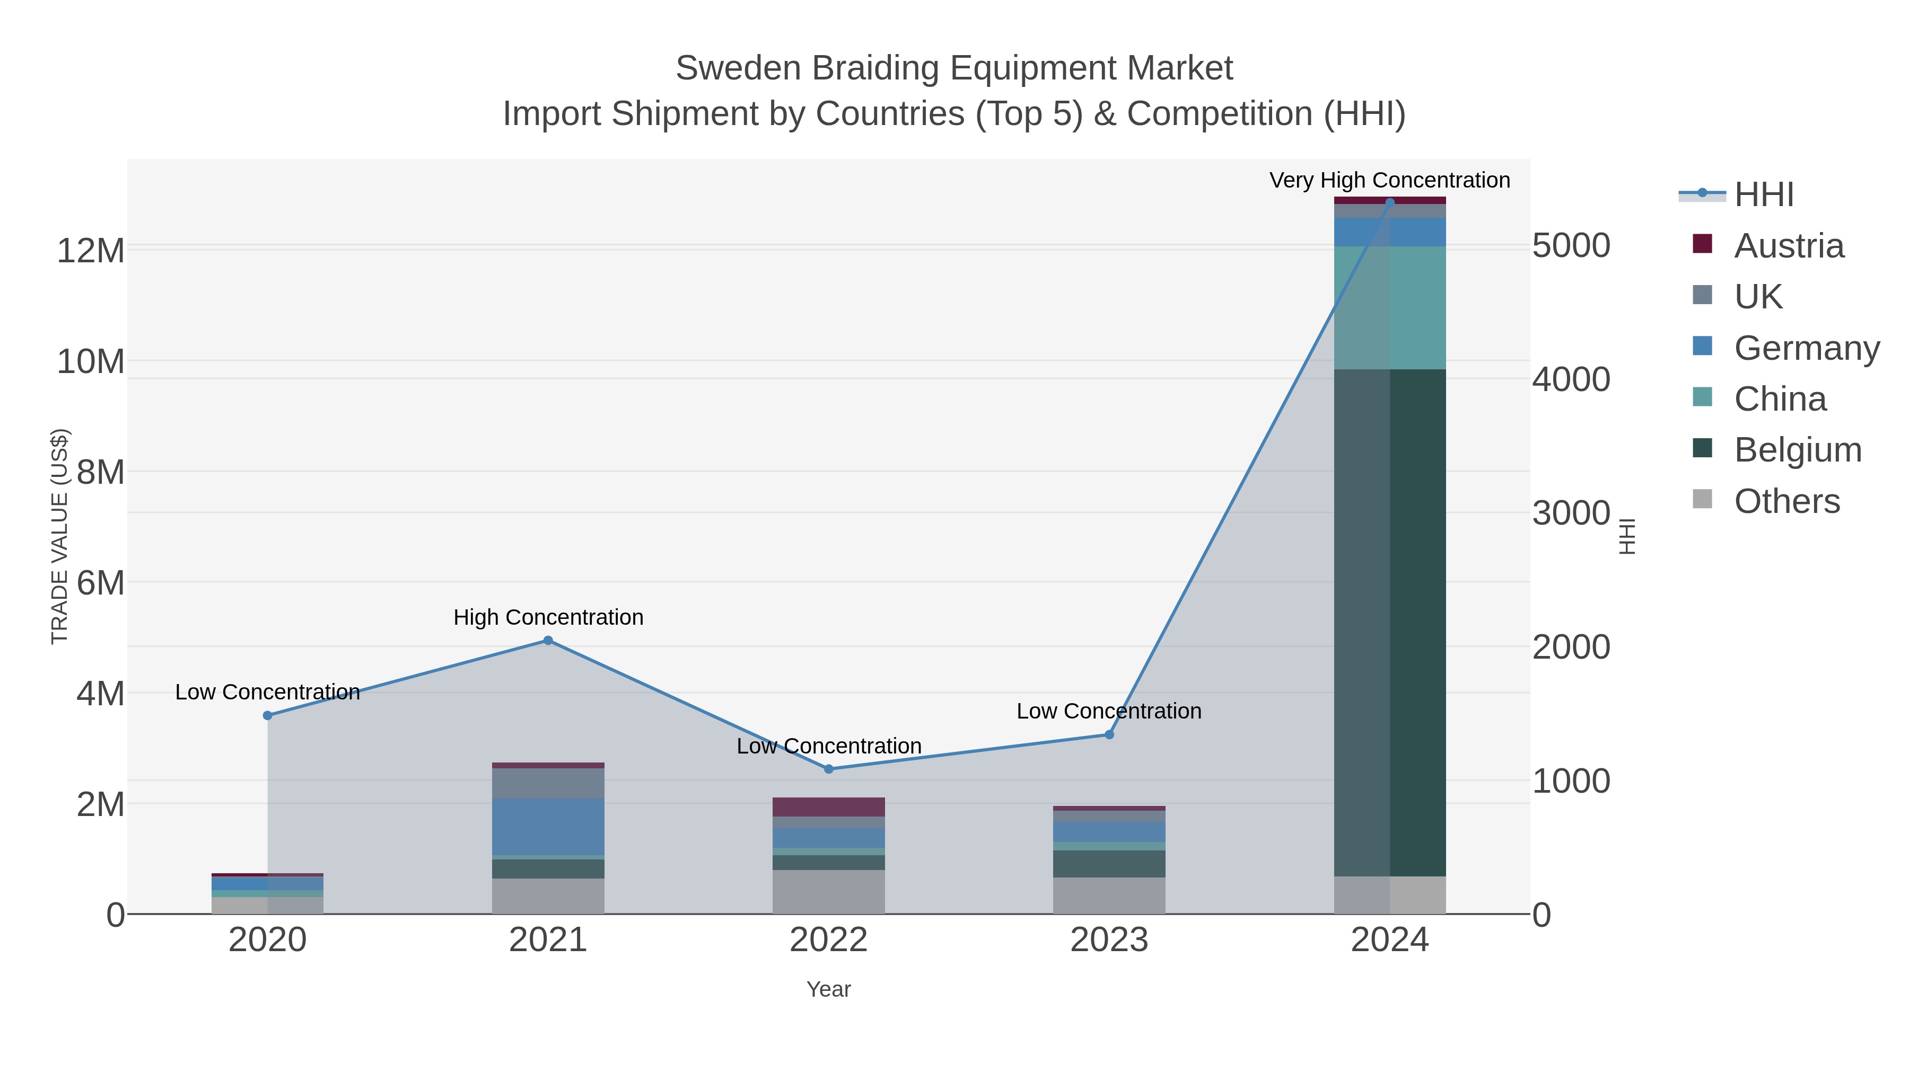Click the '4M' left axis tick label
The width and height of the screenshot is (1909, 1073).
click(x=100, y=695)
